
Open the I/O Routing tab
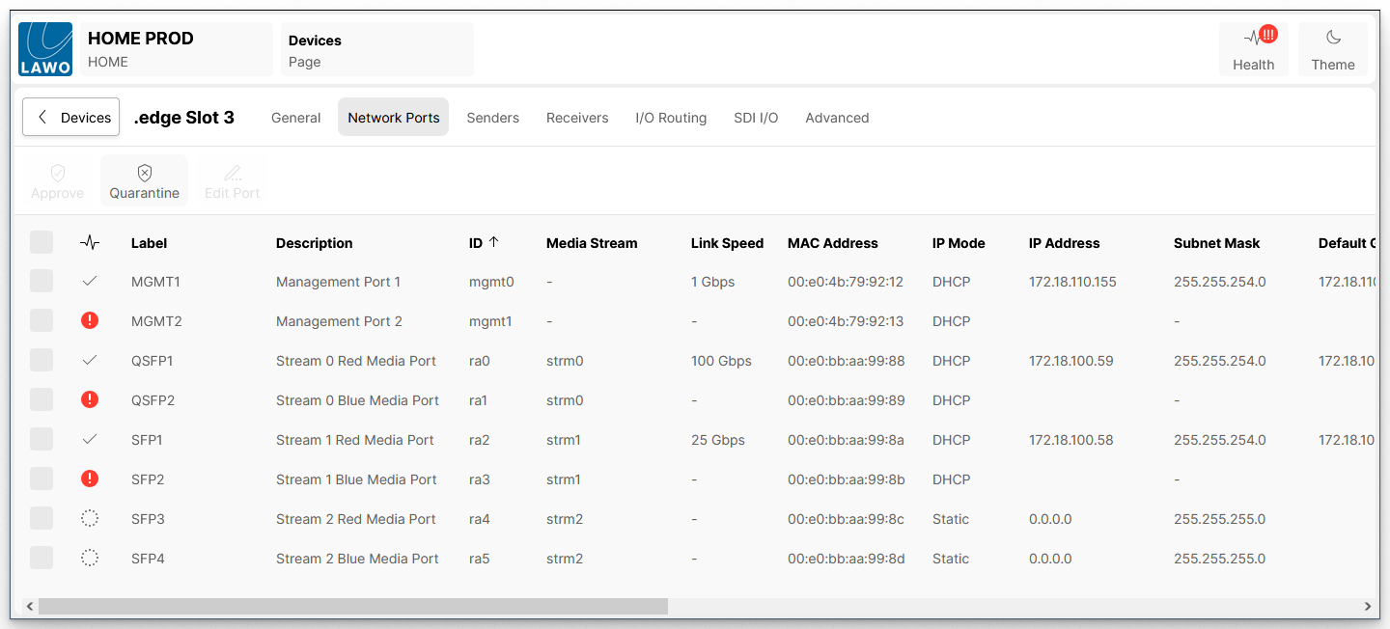670,118
